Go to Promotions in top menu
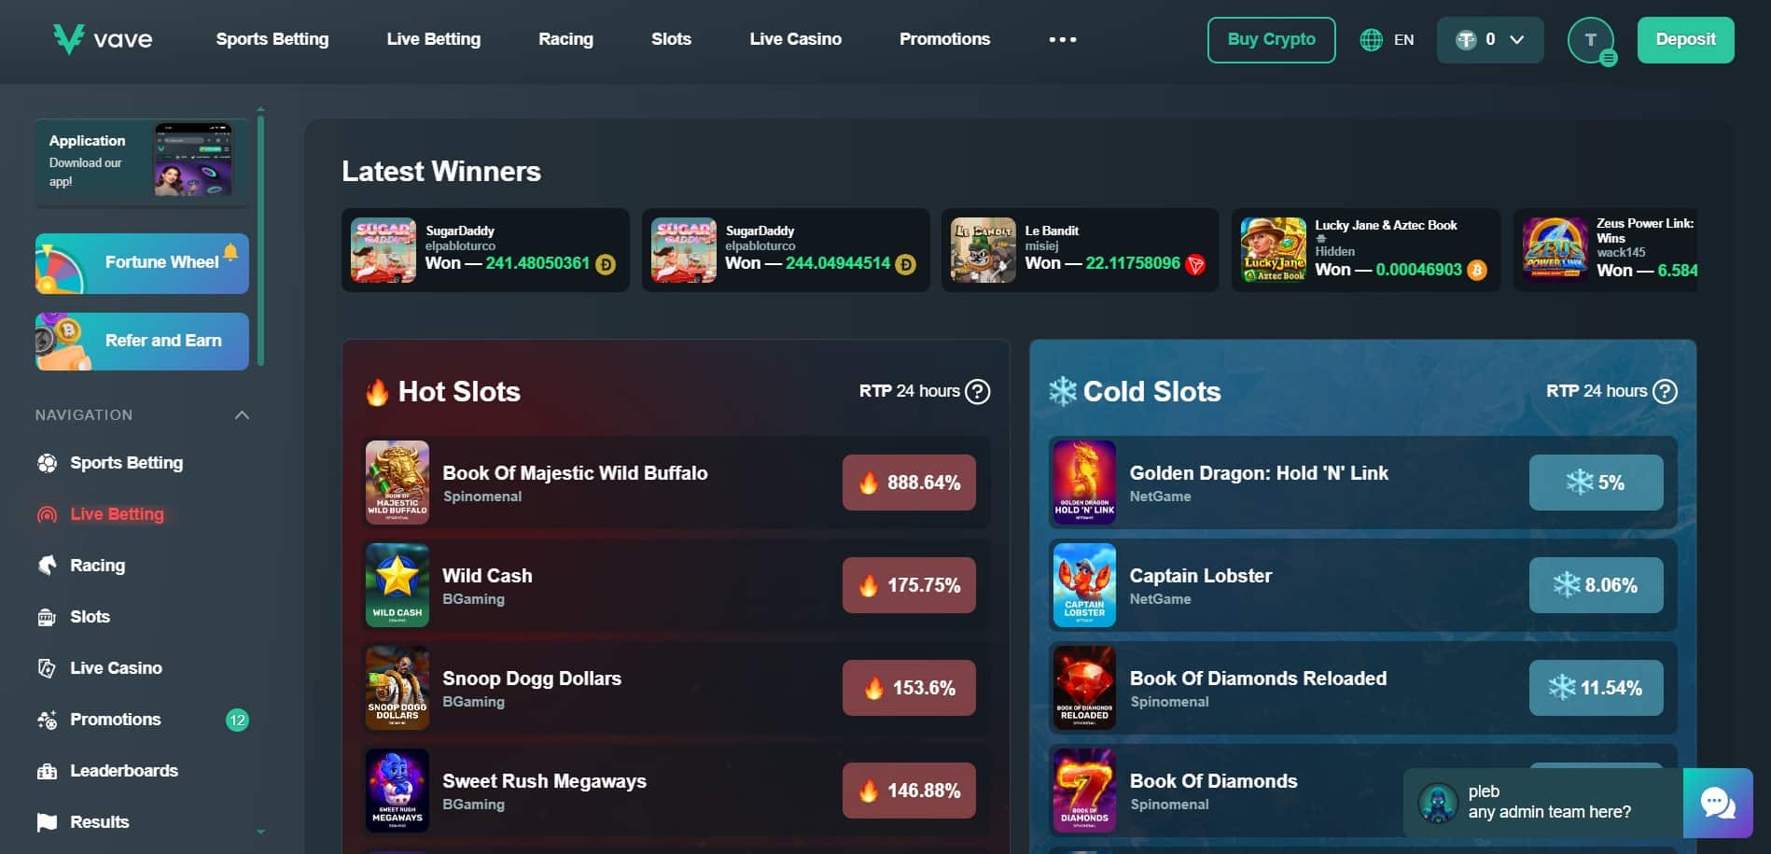 (944, 39)
